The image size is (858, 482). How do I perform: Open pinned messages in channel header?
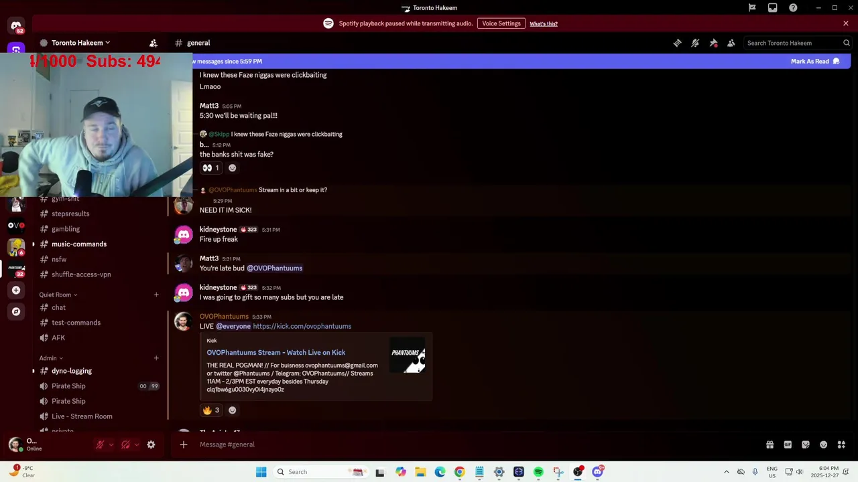tap(713, 43)
